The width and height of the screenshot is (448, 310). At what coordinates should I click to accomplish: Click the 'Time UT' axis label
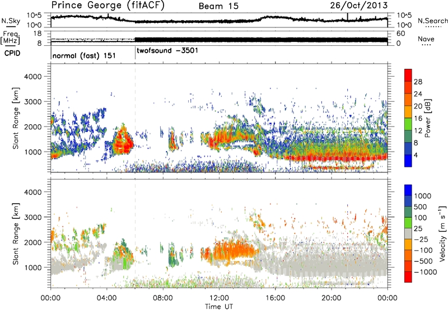click(219, 307)
